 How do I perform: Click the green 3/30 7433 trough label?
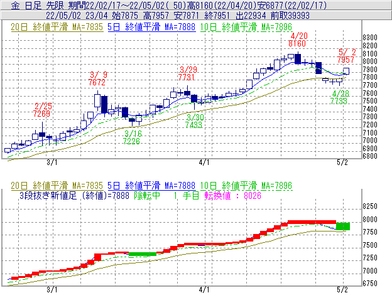point(194,121)
